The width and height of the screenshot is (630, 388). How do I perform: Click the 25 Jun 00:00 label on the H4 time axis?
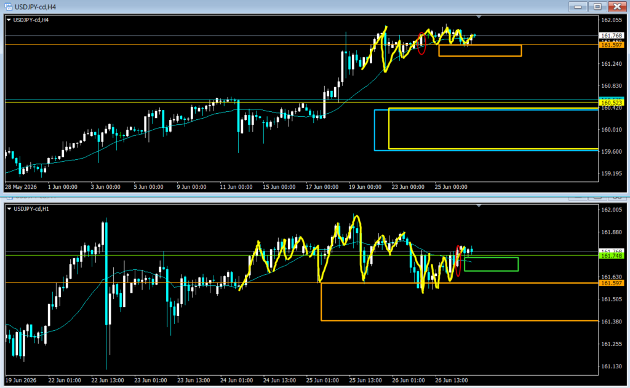point(451,187)
